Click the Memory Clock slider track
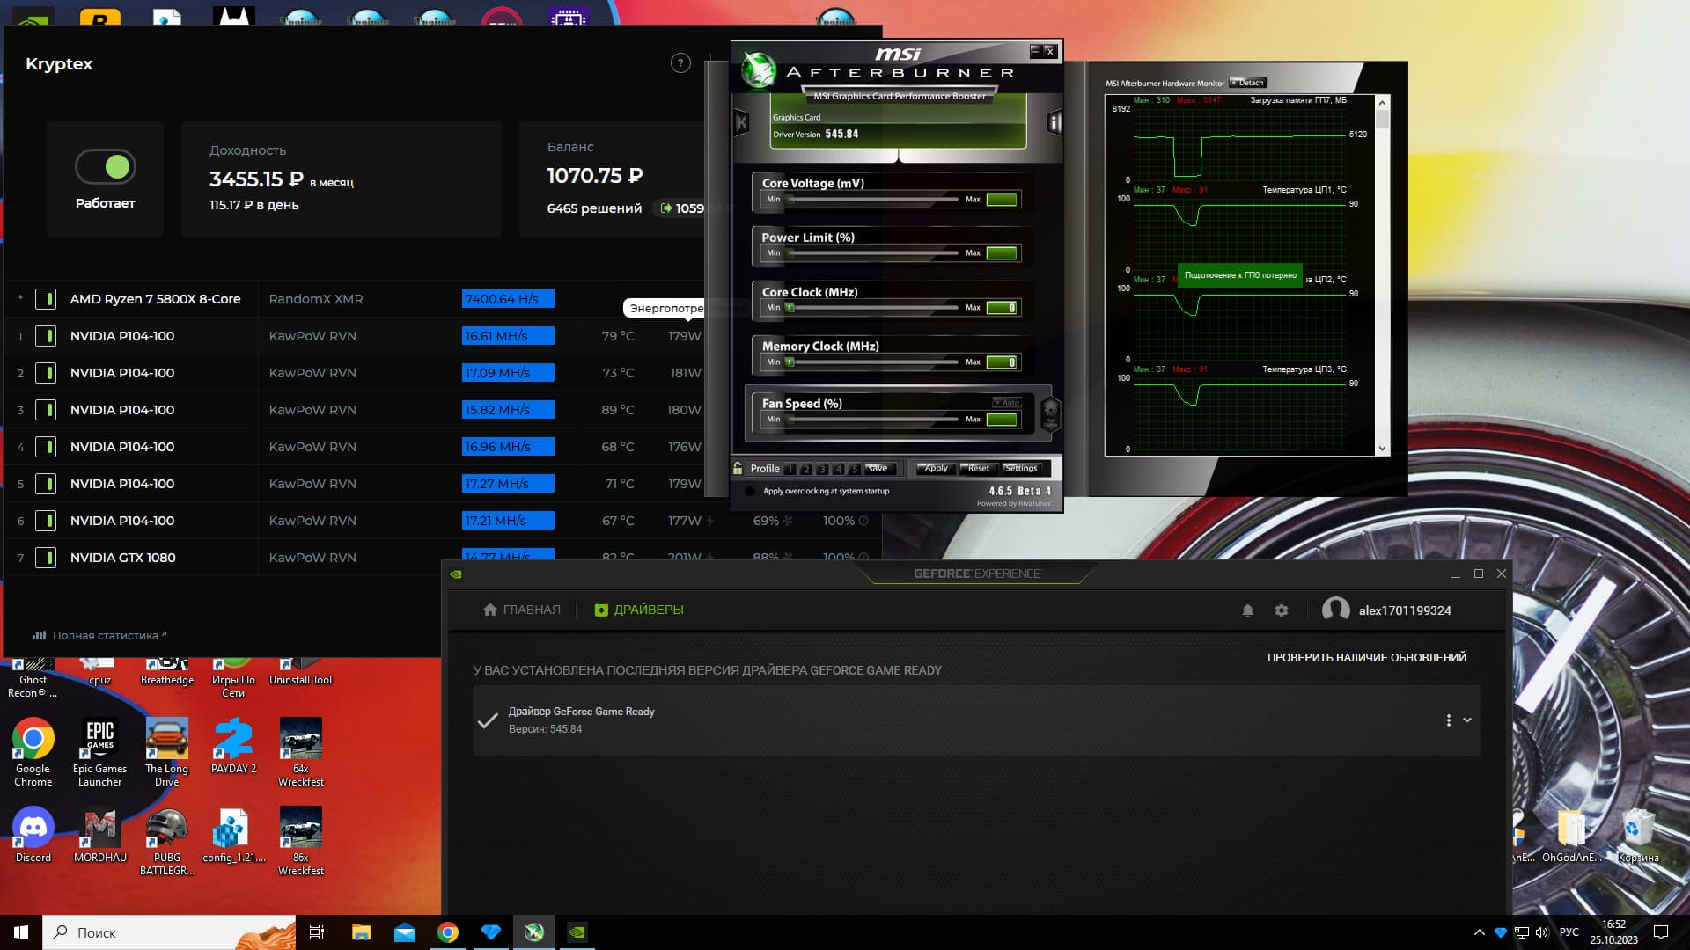This screenshot has height=950, width=1690. coord(872,362)
